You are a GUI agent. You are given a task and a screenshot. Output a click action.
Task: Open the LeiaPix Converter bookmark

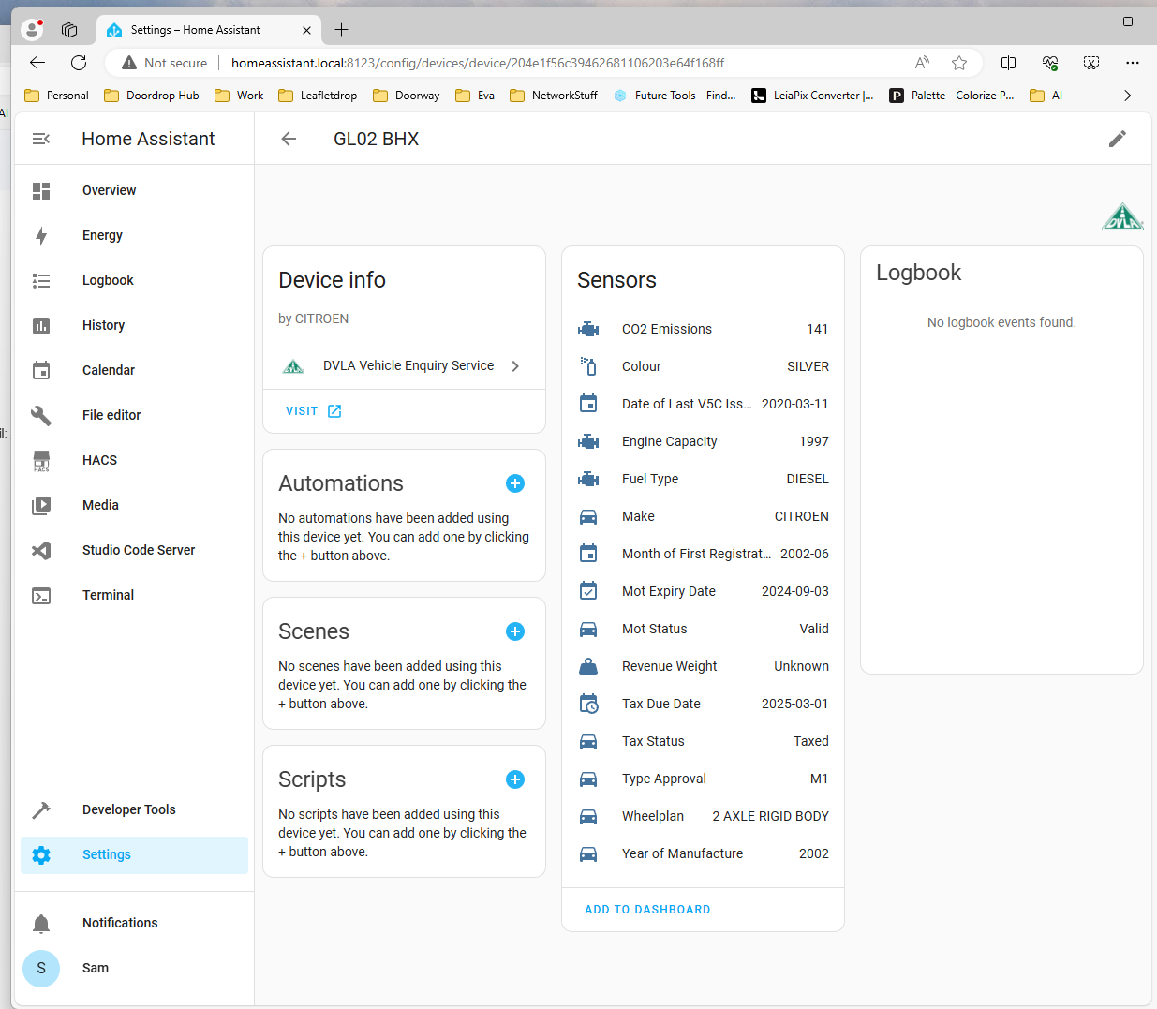pyautogui.click(x=813, y=96)
